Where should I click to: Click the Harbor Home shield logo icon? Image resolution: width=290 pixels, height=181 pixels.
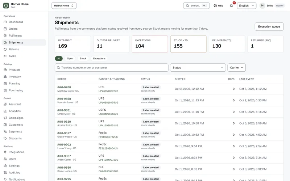(6, 5)
